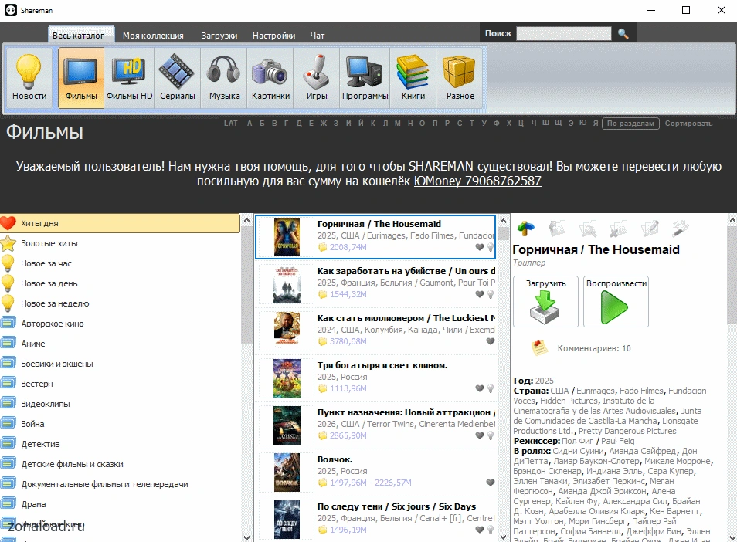Image resolution: width=737 pixels, height=542 pixels.
Task: Click lightbulb icon in Три богатыря row
Action: point(491,388)
